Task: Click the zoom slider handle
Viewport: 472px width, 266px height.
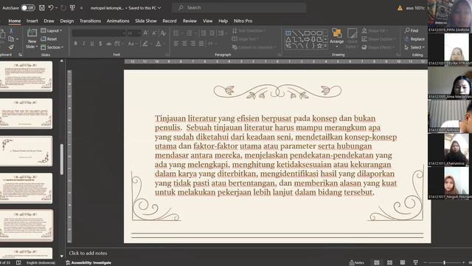Action: (x=444, y=263)
